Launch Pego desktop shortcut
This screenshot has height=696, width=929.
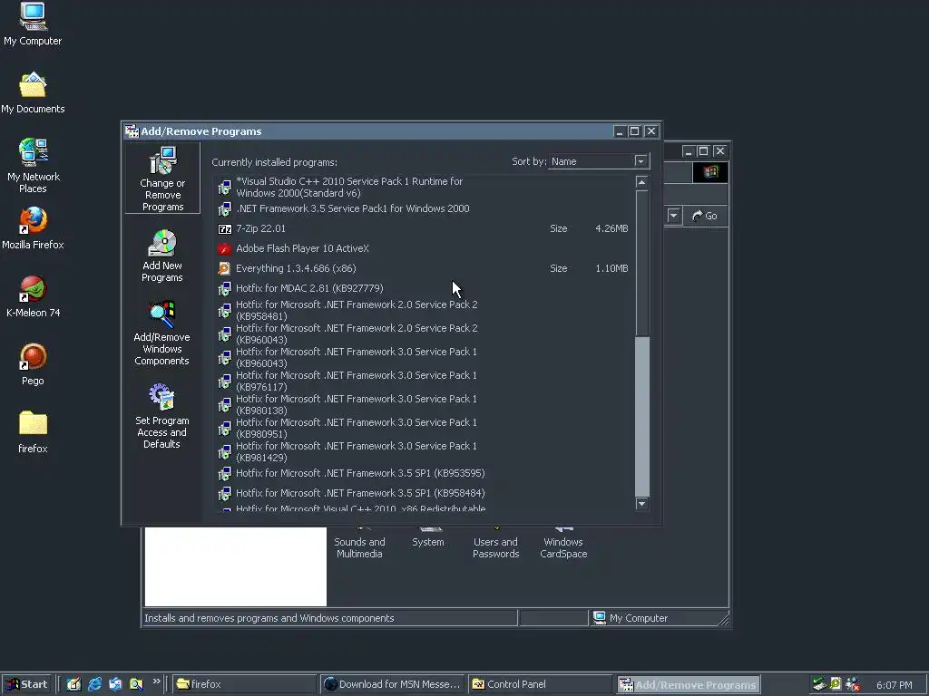(33, 364)
